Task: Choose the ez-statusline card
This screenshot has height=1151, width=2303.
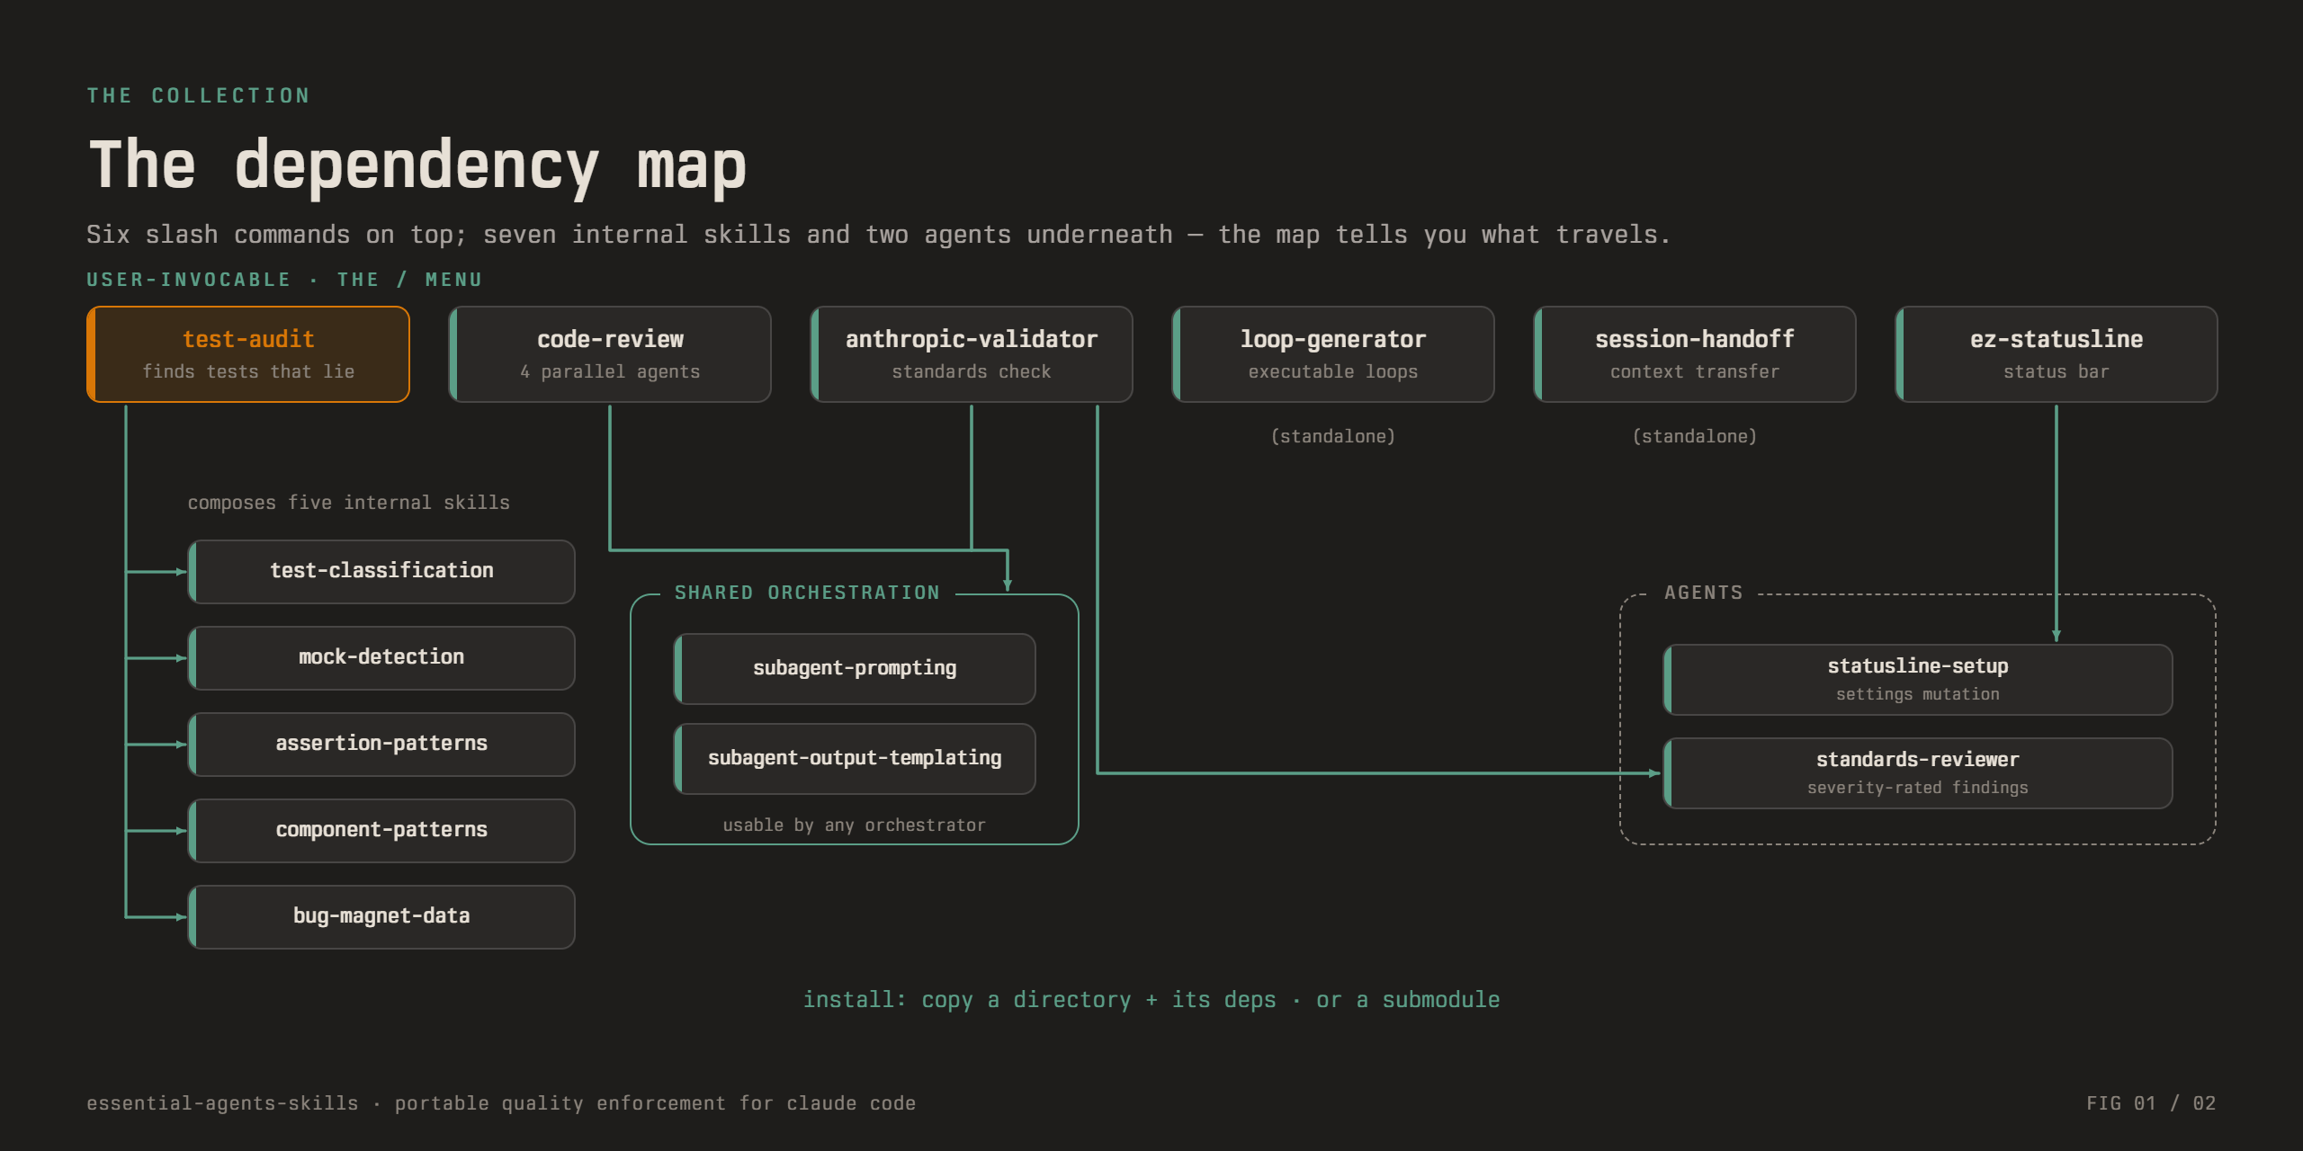Action: coord(2057,354)
